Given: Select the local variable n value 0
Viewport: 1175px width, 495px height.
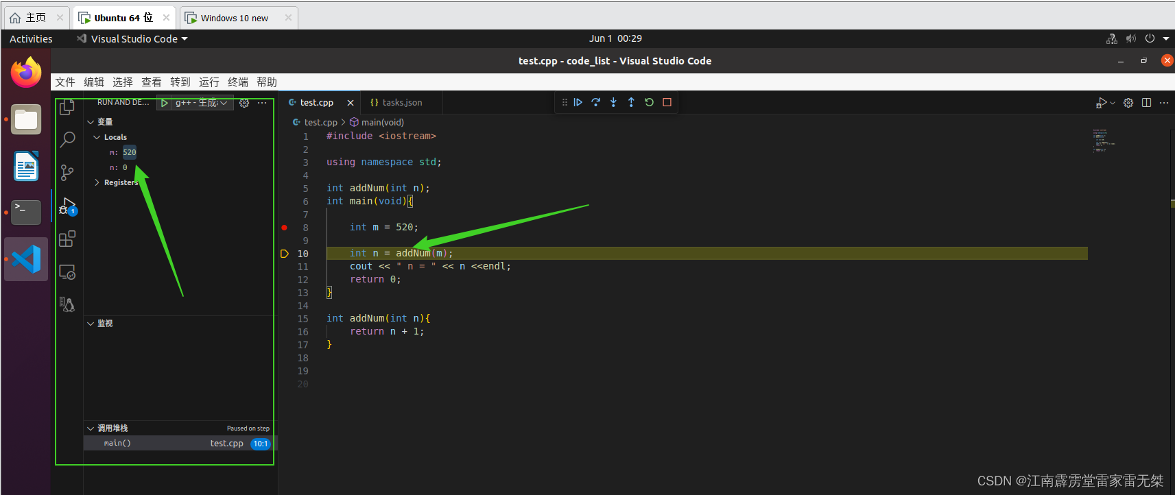Looking at the screenshot, I should [125, 167].
